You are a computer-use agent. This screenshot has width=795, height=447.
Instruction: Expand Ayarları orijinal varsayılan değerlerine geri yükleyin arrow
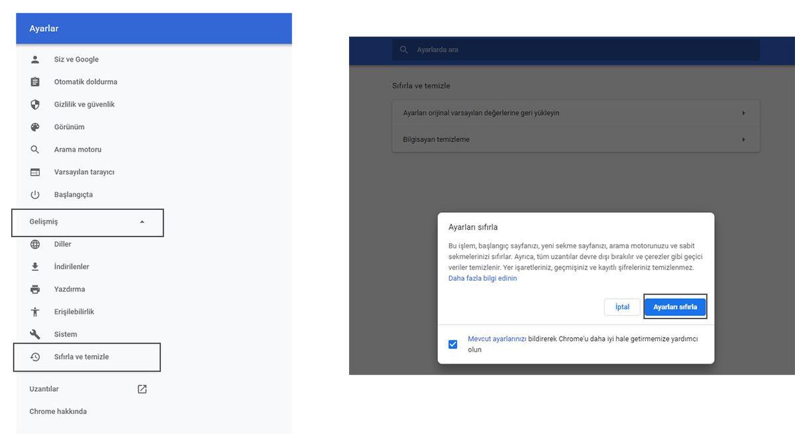(x=743, y=113)
